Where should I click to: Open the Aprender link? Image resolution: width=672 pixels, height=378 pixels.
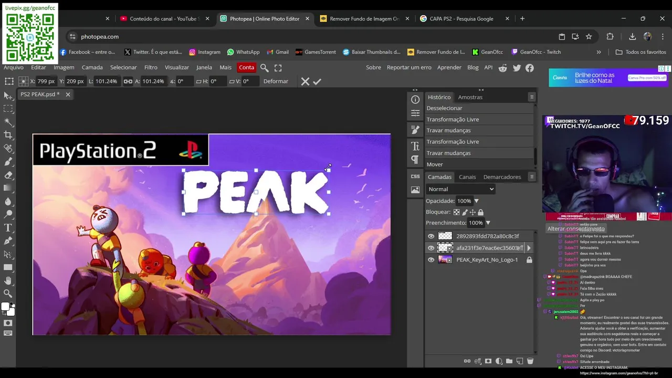[449, 67]
